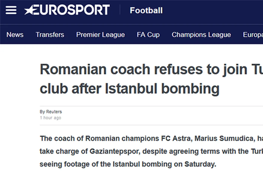
Task: Select the Premier League tab
Action: coord(100,34)
